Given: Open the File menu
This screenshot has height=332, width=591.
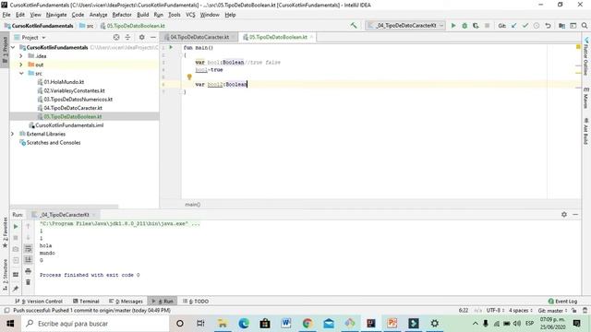Looking at the screenshot, I should click(6, 15).
